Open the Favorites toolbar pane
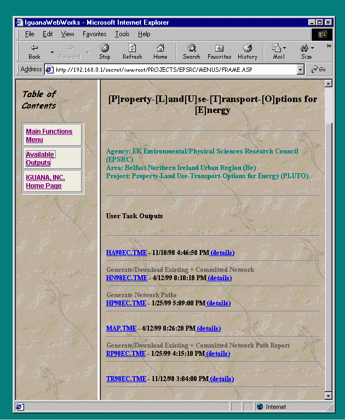The width and height of the screenshot is (345, 420). (x=219, y=52)
